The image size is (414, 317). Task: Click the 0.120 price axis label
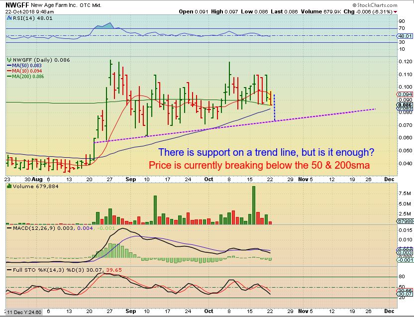pos(406,62)
